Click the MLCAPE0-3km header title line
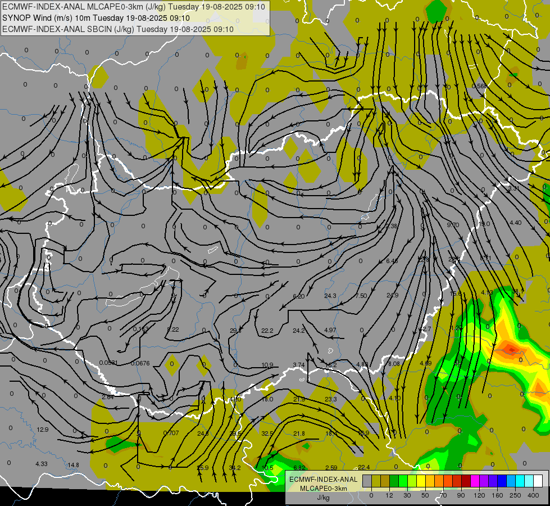Viewport: 550px width, 506px height. pos(134,6)
